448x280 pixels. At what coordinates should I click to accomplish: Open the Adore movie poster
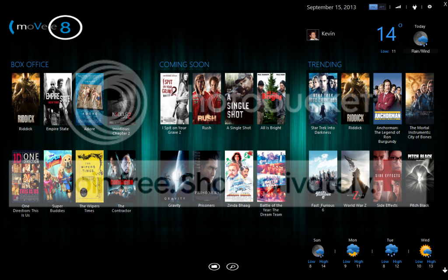[x=90, y=99]
